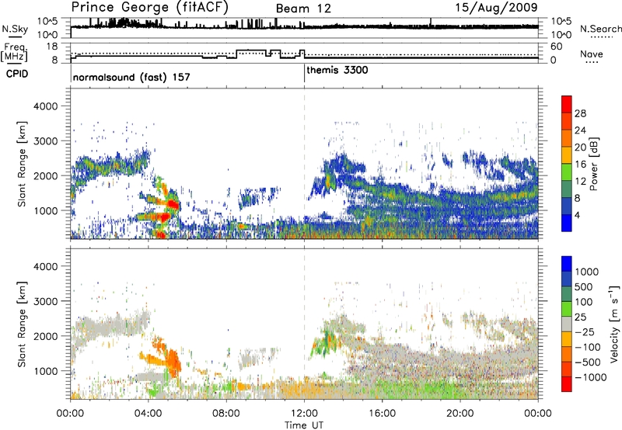Click the 18 tick on the frequency axis
The width and height of the screenshot is (622, 430).
52,47
